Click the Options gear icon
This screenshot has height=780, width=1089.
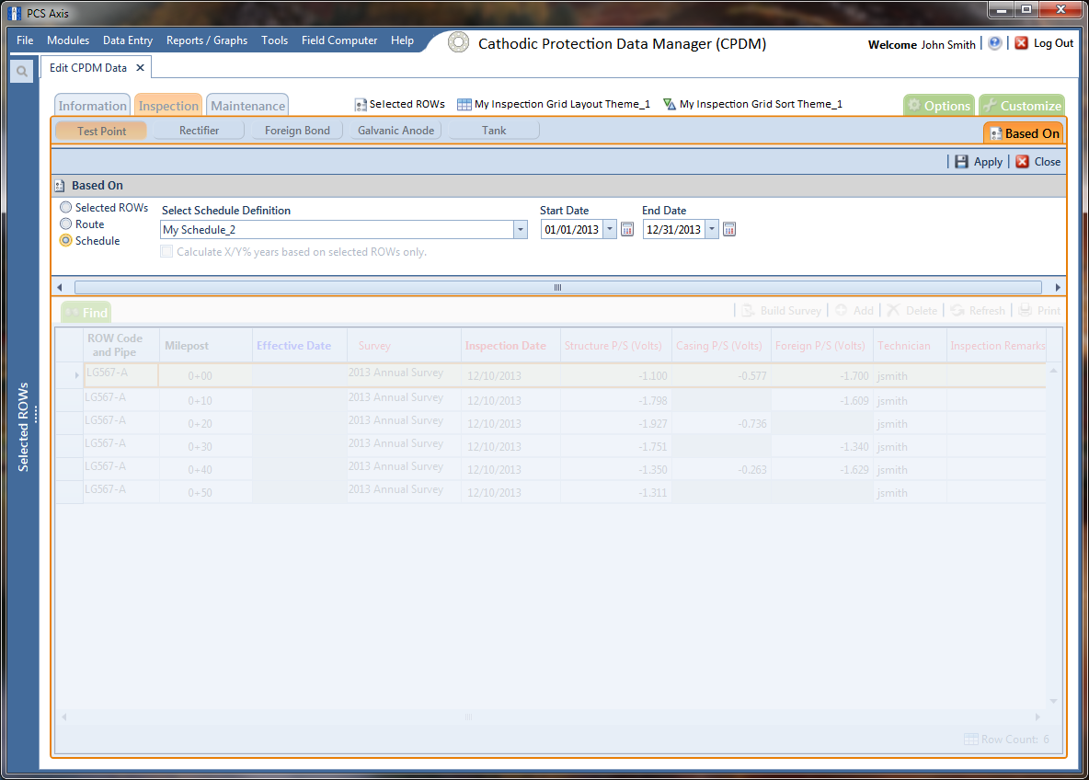[914, 105]
